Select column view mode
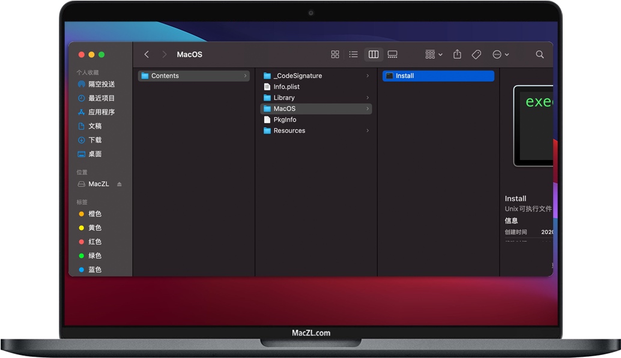621x358 pixels. (374, 55)
